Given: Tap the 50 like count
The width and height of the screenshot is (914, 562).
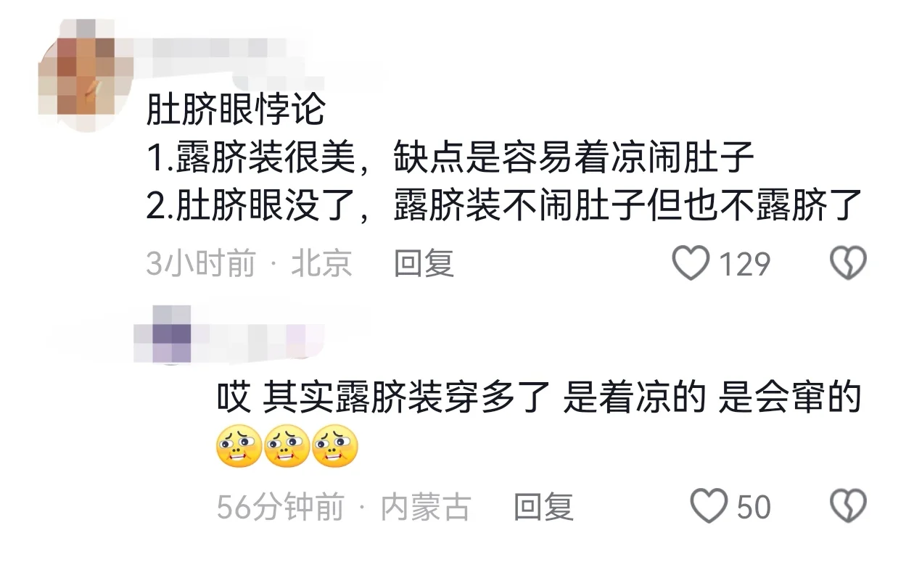Looking at the screenshot, I should point(754,507).
